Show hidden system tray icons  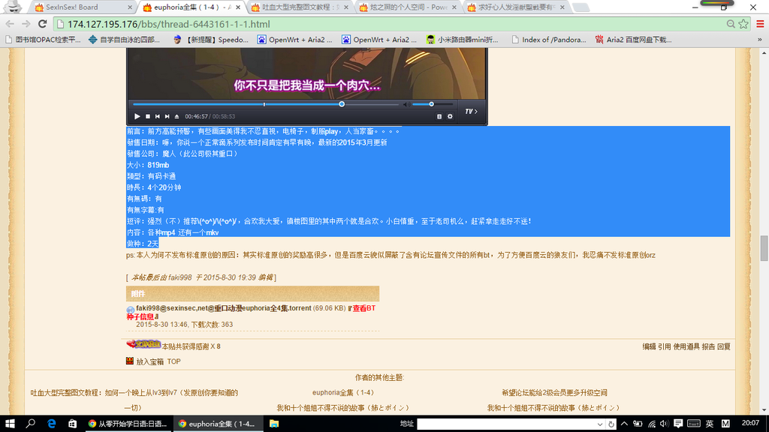coord(624,424)
